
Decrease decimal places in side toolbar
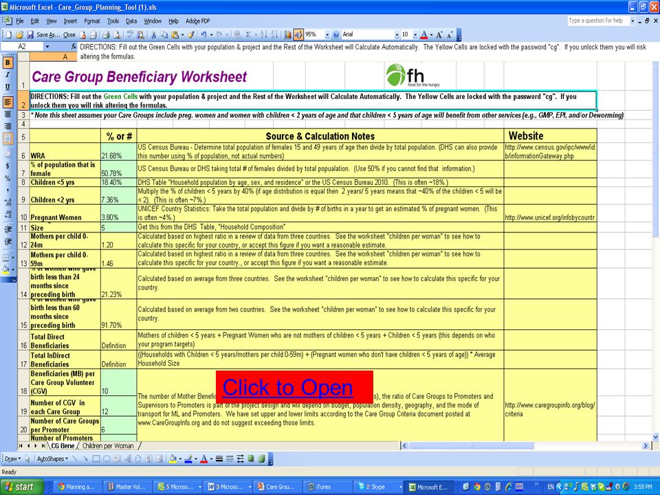7,214
